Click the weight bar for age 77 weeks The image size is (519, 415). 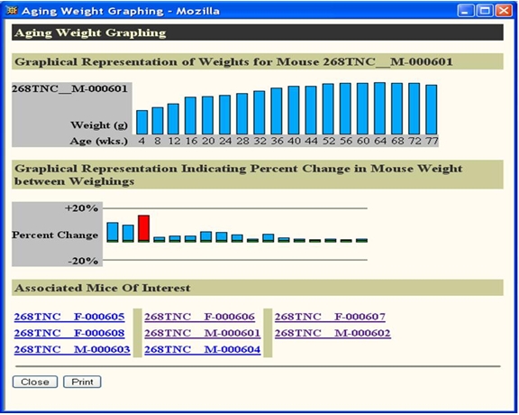432,109
